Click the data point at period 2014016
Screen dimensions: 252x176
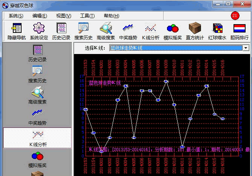[223, 119]
